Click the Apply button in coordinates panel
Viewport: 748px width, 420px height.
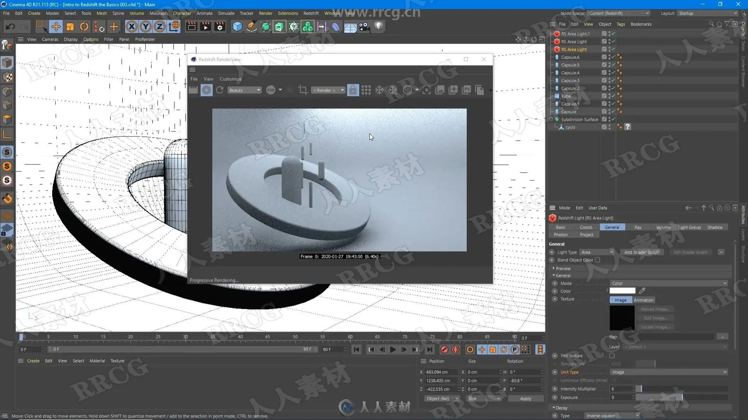[525, 398]
